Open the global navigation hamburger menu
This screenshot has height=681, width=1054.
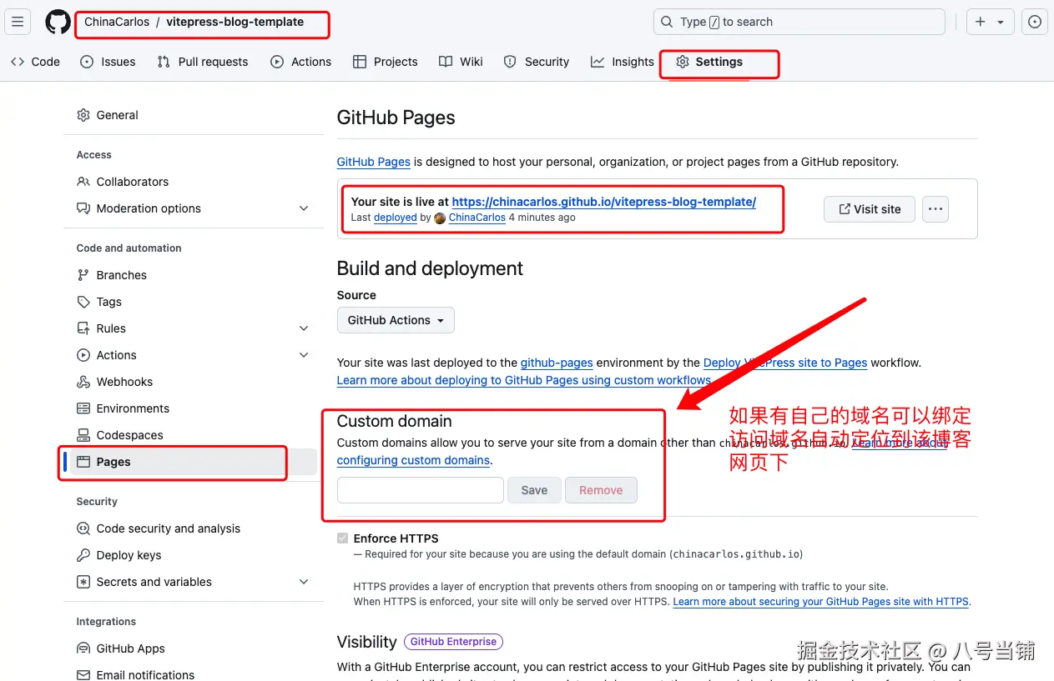pos(18,22)
